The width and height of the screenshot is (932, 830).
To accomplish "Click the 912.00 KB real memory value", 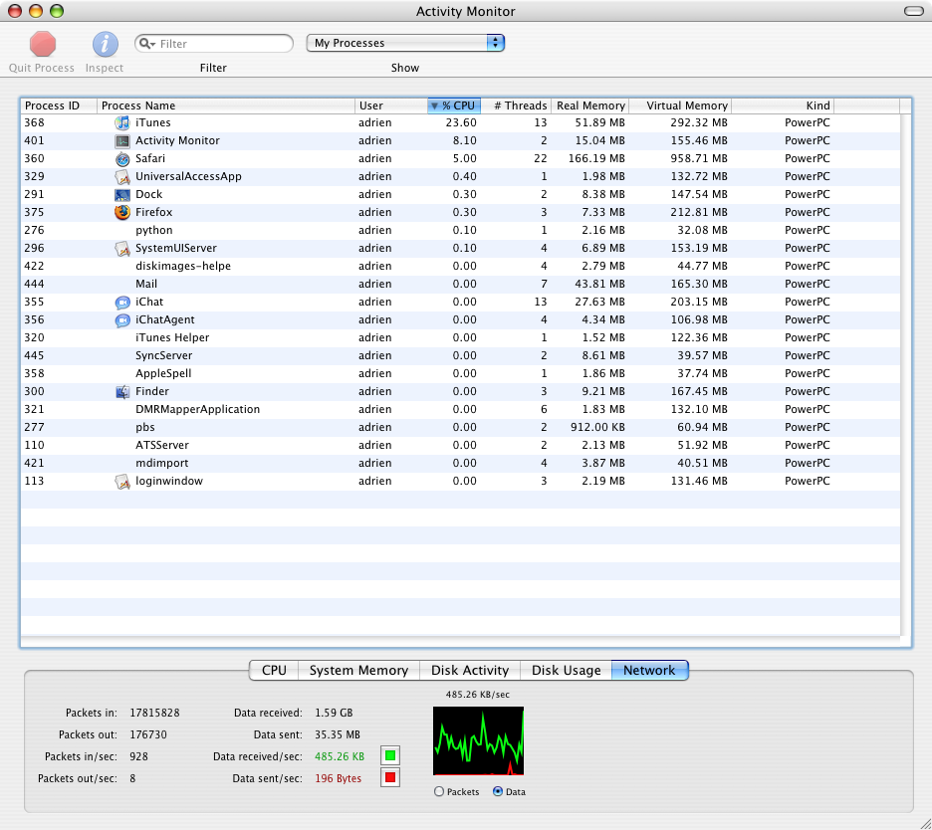I will tap(597, 427).
